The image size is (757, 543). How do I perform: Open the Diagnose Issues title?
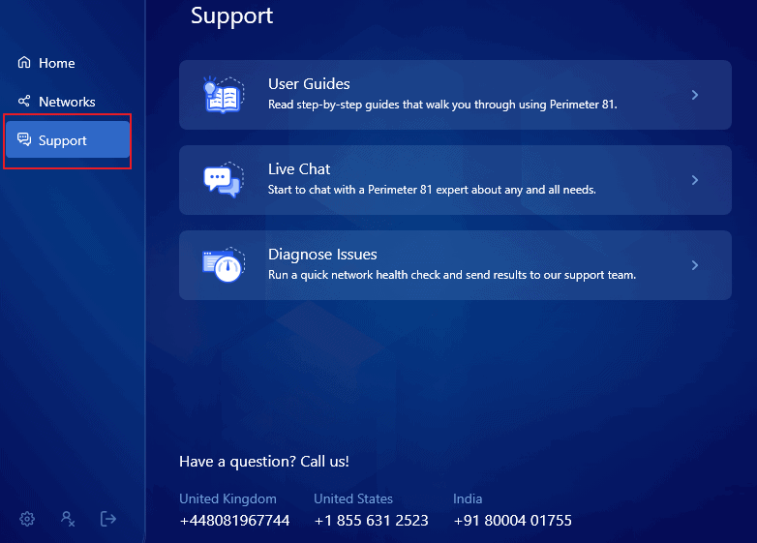[322, 255]
